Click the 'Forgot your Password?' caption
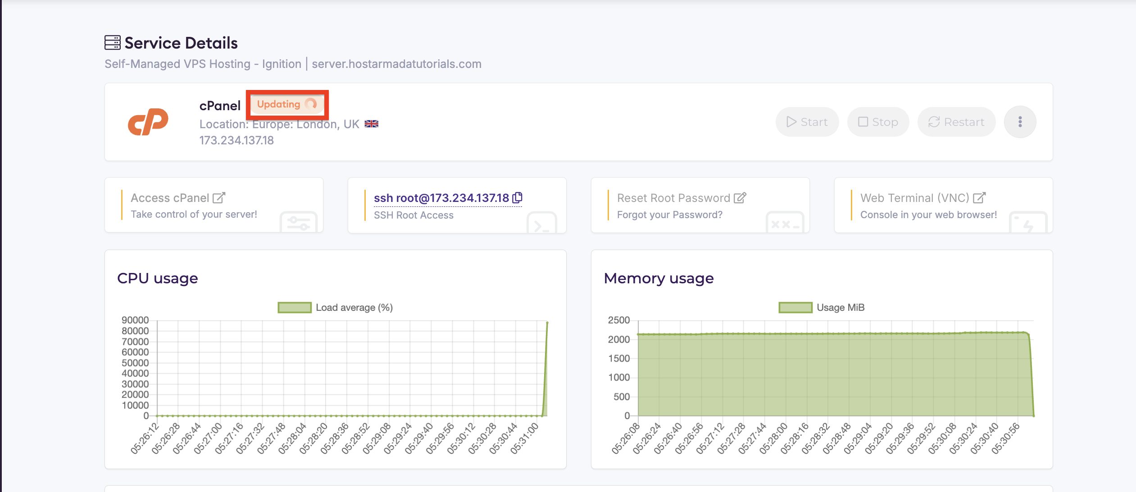 [x=669, y=215]
